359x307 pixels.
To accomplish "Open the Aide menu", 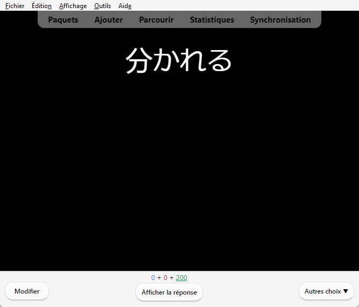I will (x=125, y=6).
